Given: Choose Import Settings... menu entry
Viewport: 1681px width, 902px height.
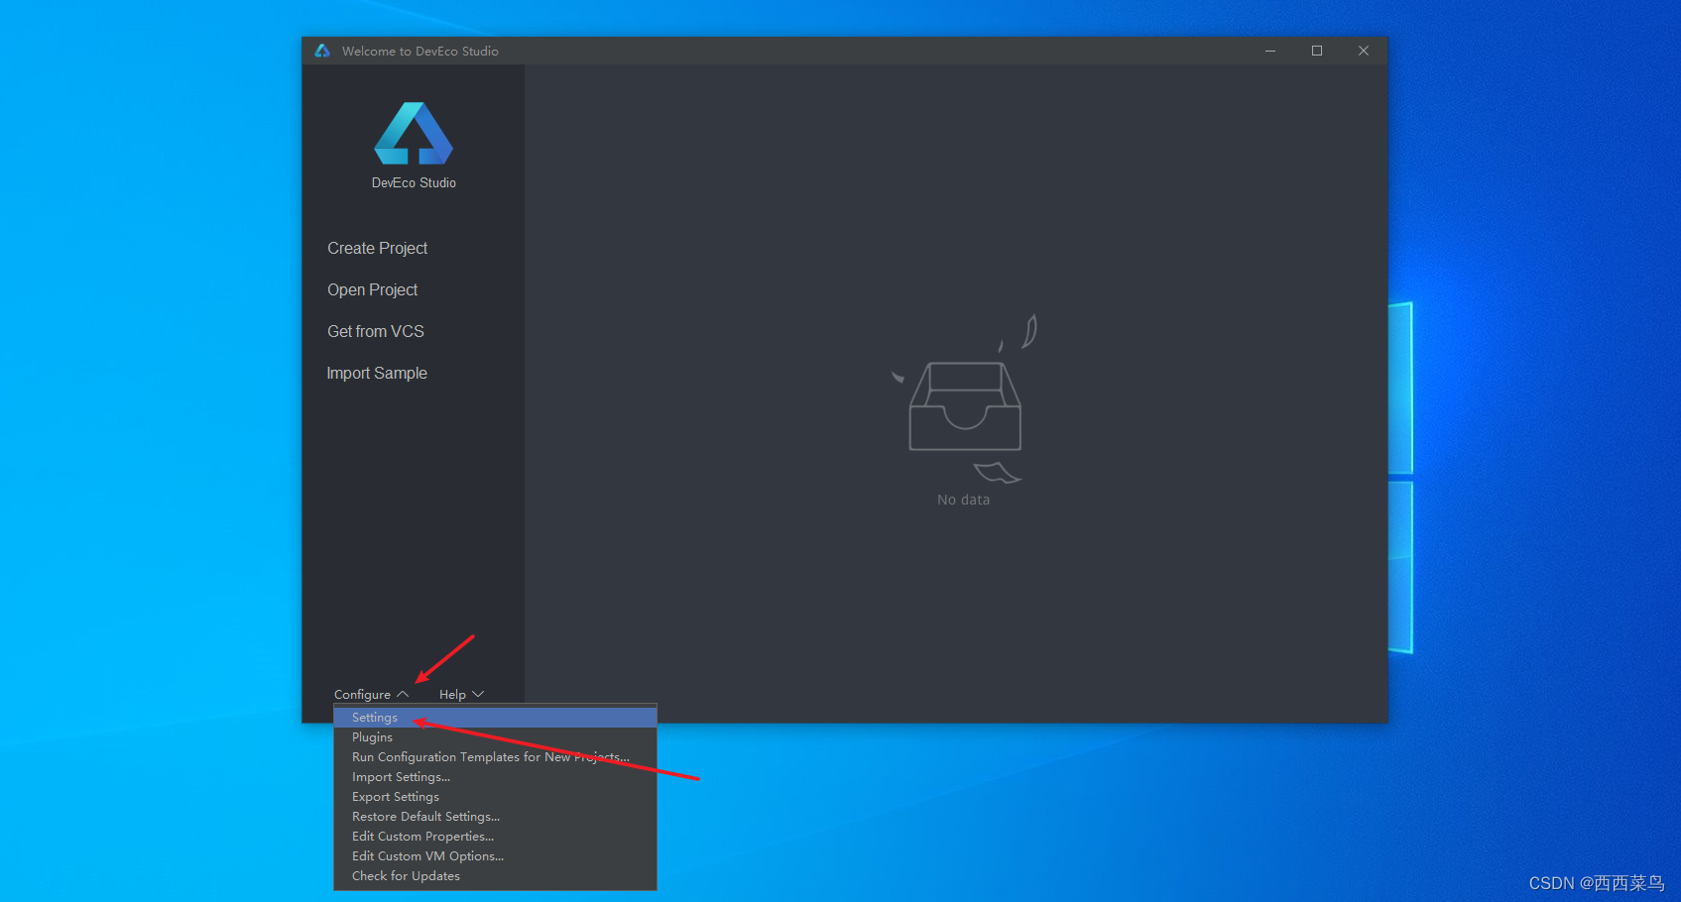Looking at the screenshot, I should pos(495,777).
